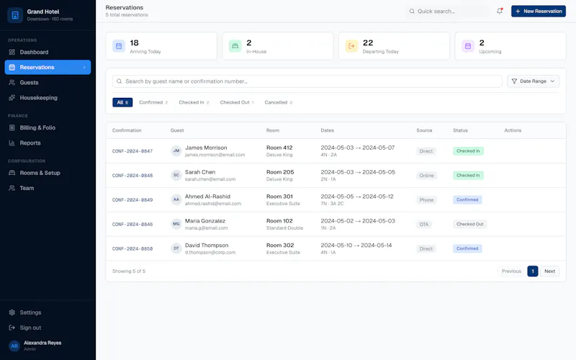Screen dimensions: 576x360
Task: Click Ahmed Al-Rashid's AA avatar
Action: [x=176, y=200]
